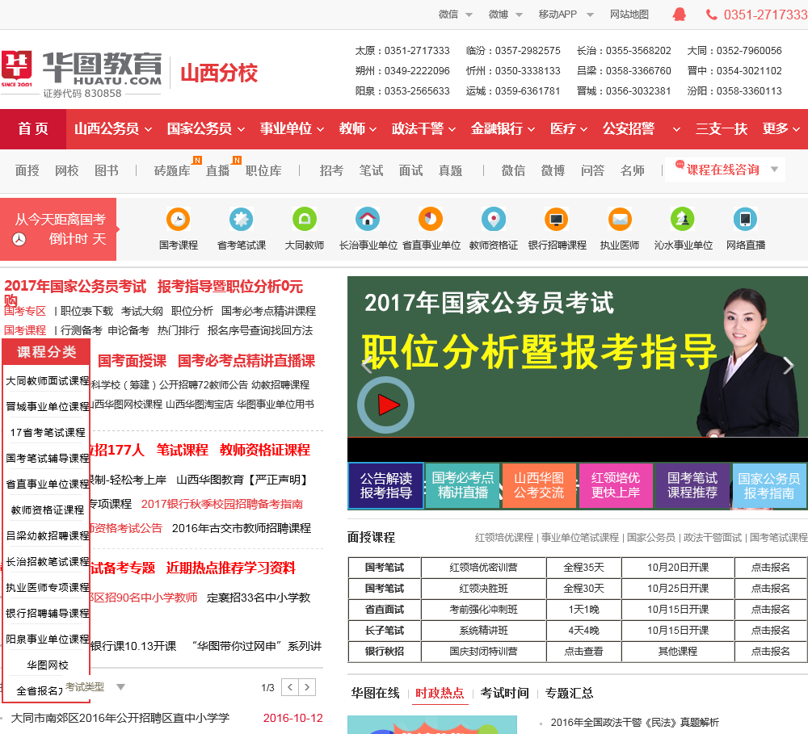
Task: Click the next page arrow beside 1/3
Action: (307, 687)
